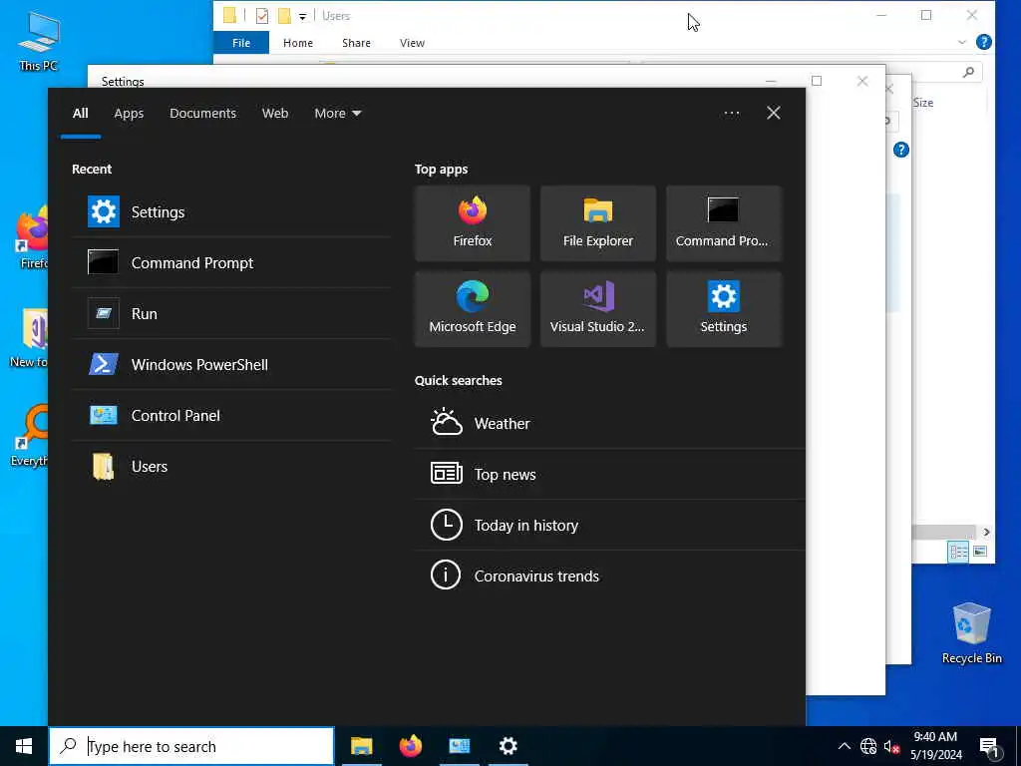Launch Command Prompt from Recent list

point(231,262)
